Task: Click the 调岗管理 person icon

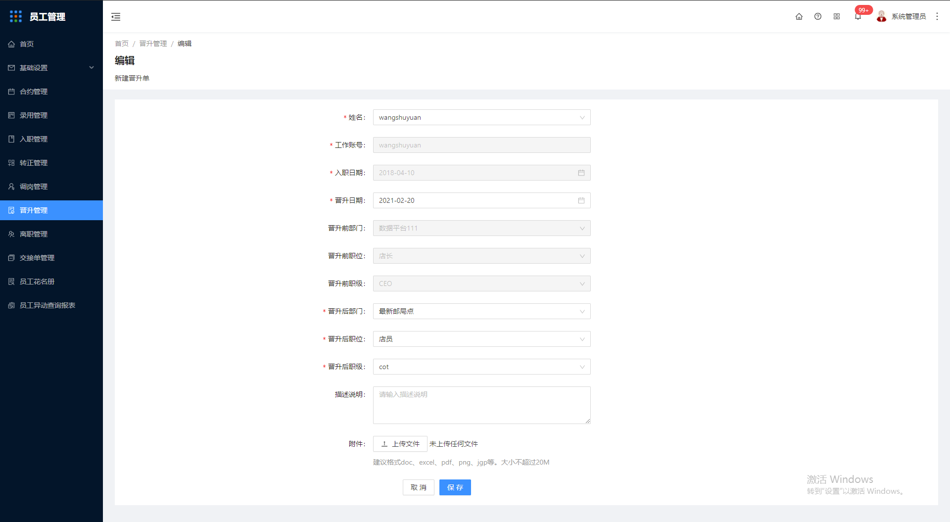Action: [11, 187]
